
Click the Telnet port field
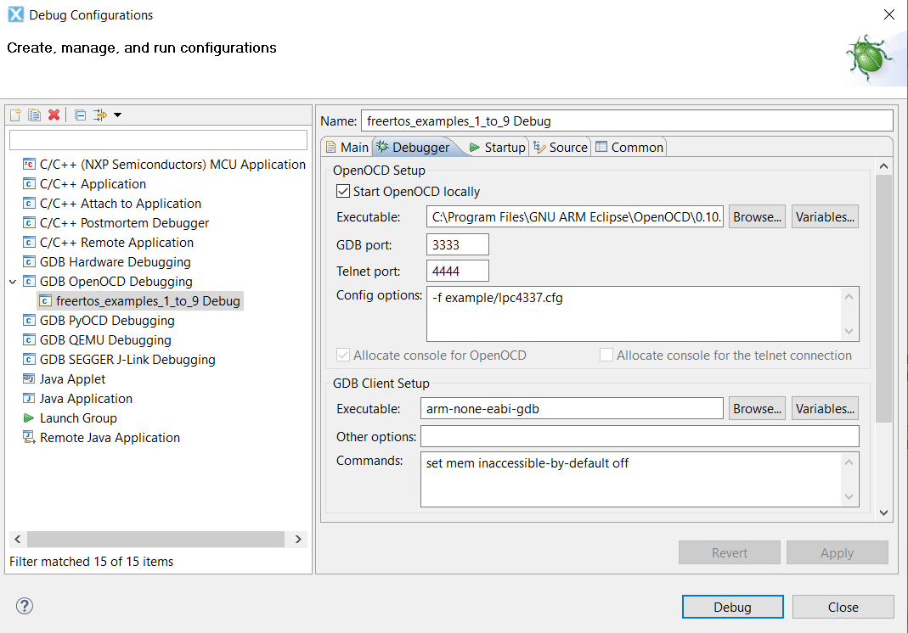(458, 272)
